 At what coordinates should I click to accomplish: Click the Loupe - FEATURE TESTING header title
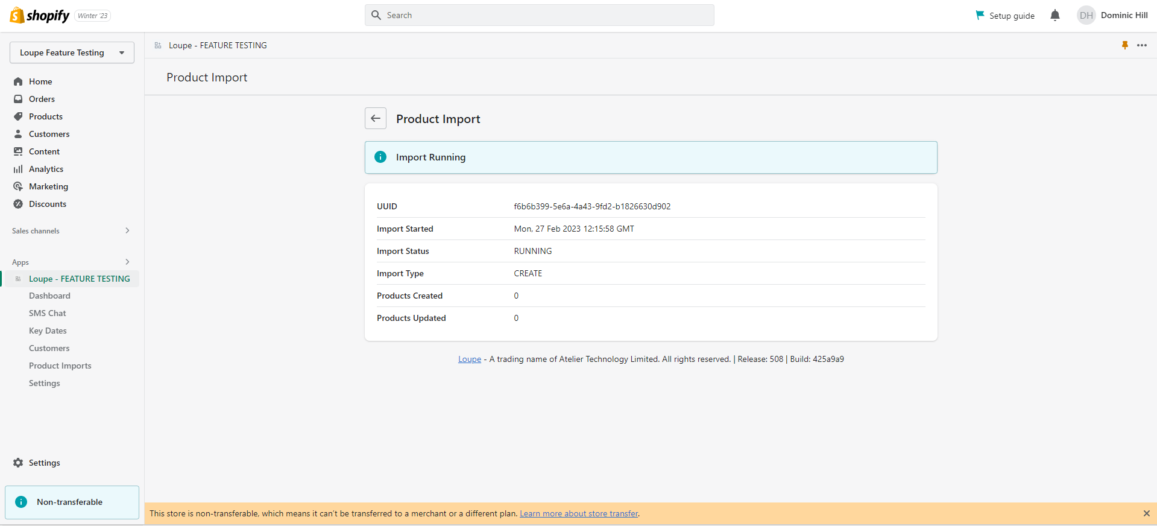218,45
